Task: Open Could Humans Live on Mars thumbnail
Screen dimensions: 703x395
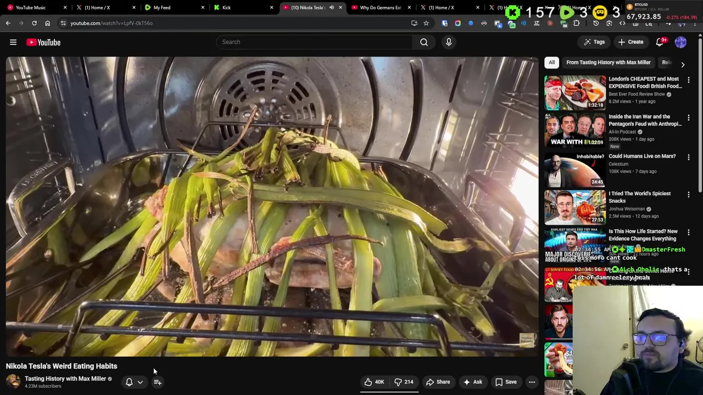Action: click(575, 170)
